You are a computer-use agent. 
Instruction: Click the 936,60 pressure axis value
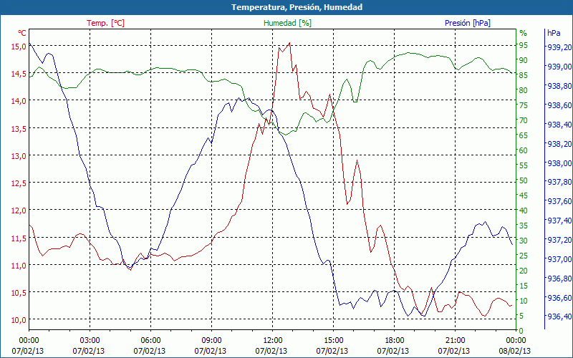pyautogui.click(x=559, y=298)
